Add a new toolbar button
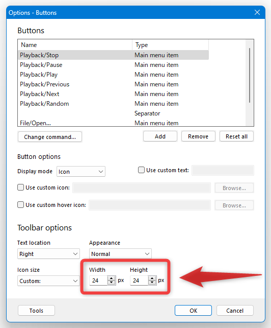 [x=160, y=136]
